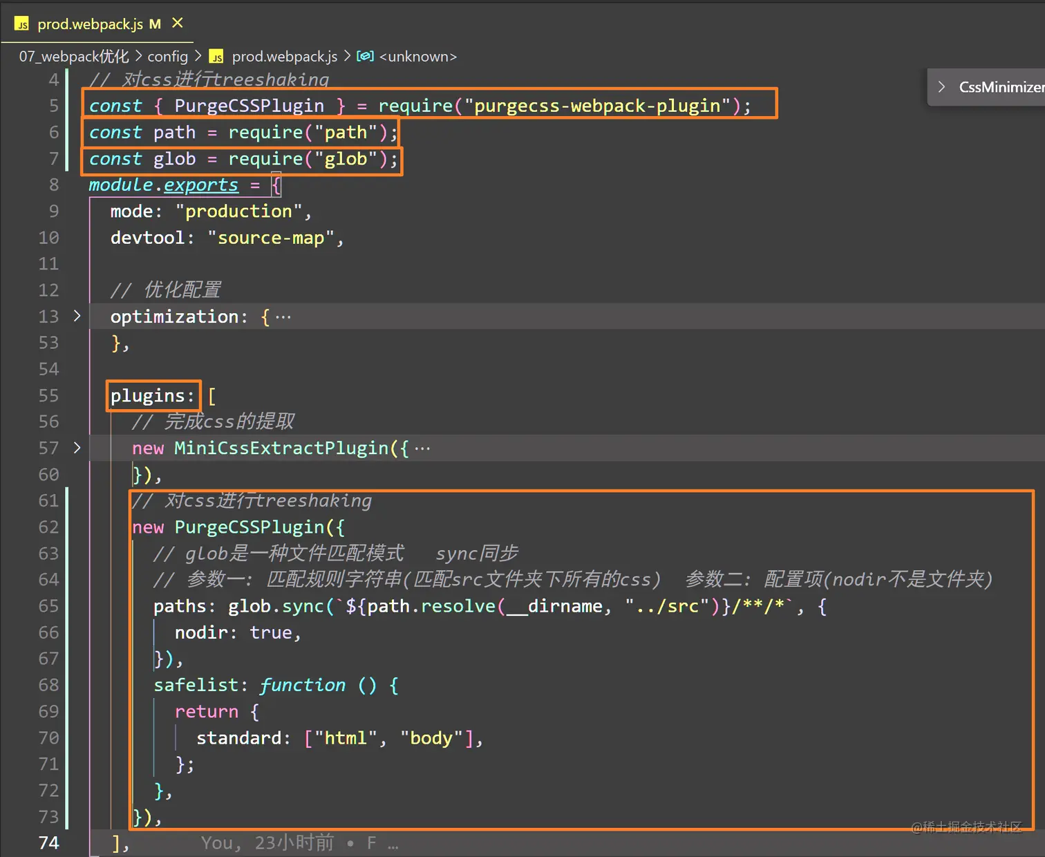Click the // 优化配置 comment
Image resolution: width=1045 pixels, height=857 pixels.
click(166, 290)
